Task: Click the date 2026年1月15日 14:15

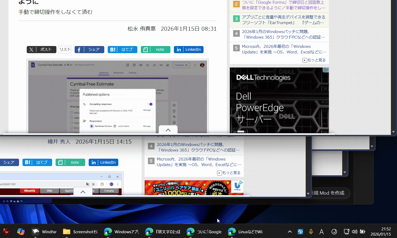Action: coord(103,141)
